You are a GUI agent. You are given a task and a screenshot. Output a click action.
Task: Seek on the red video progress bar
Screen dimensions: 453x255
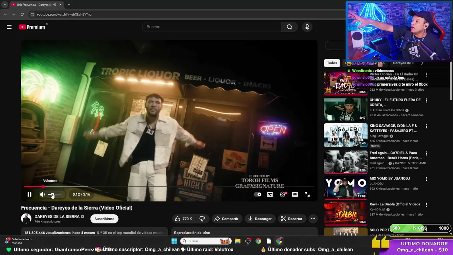[169, 187]
